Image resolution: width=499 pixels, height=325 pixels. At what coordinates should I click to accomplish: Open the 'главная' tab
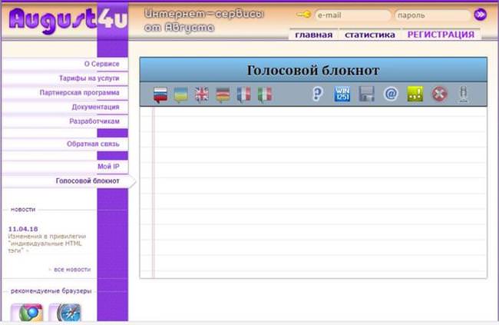[313, 35]
